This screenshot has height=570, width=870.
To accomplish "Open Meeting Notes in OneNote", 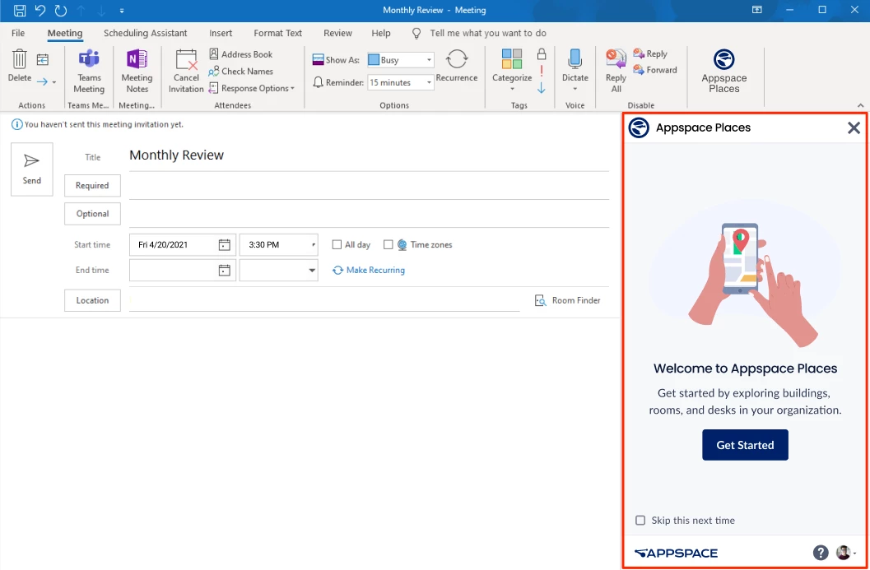I will tap(137, 72).
